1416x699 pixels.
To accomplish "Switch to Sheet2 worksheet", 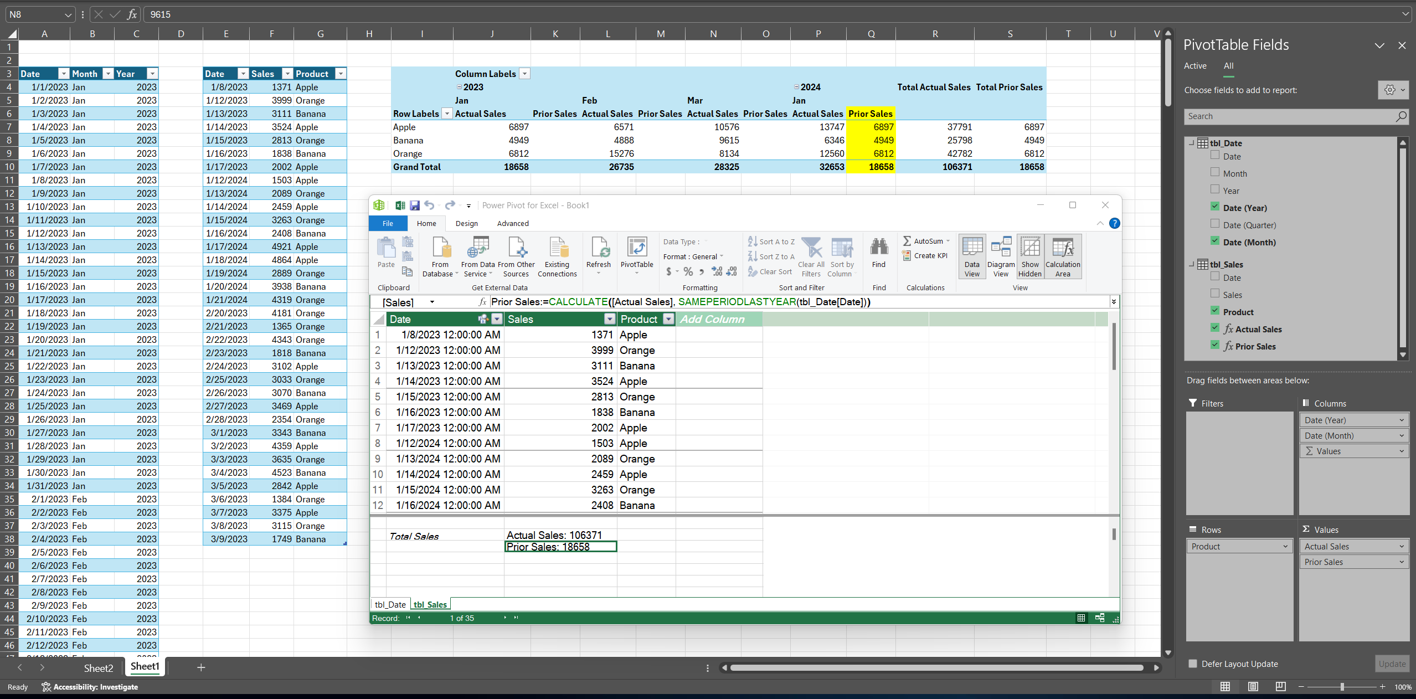I will coord(98,668).
